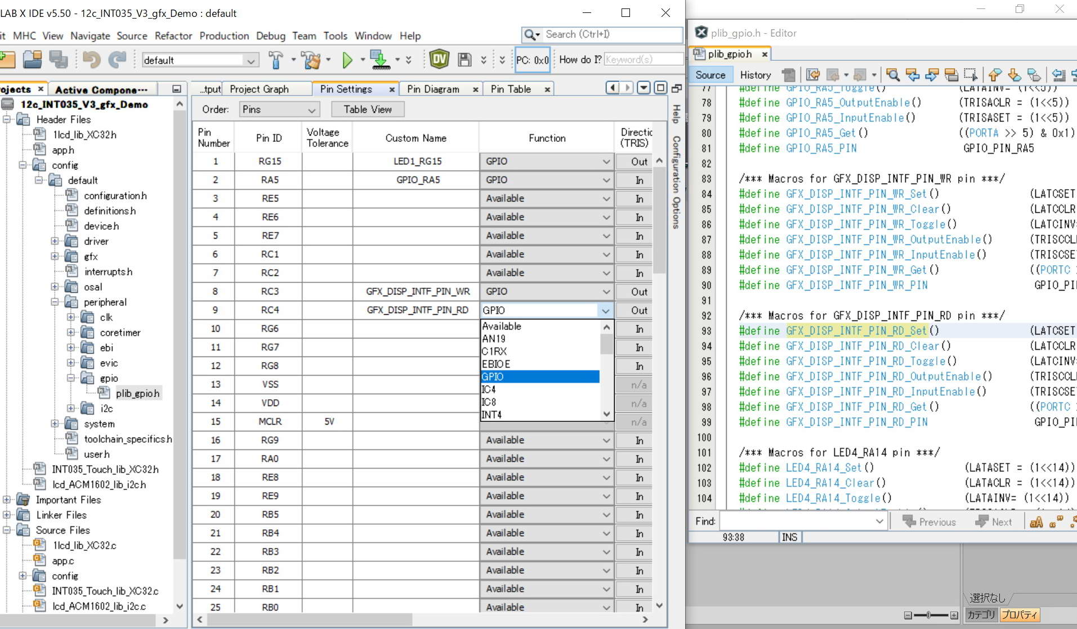Click Previous Bookmark up-arrow icon in editor
1077x629 pixels.
[995, 74]
